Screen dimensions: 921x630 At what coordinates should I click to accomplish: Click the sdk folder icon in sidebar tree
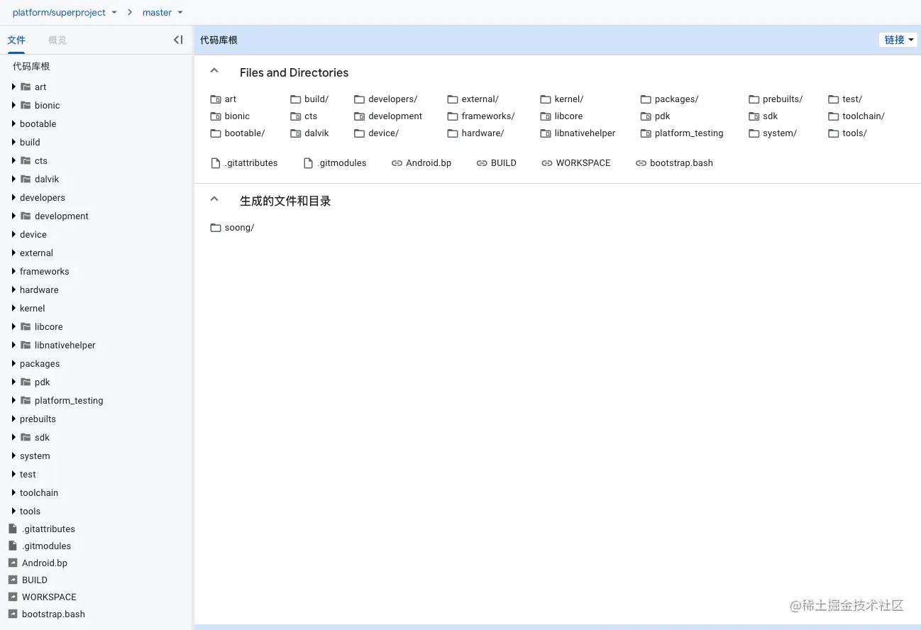click(x=26, y=437)
